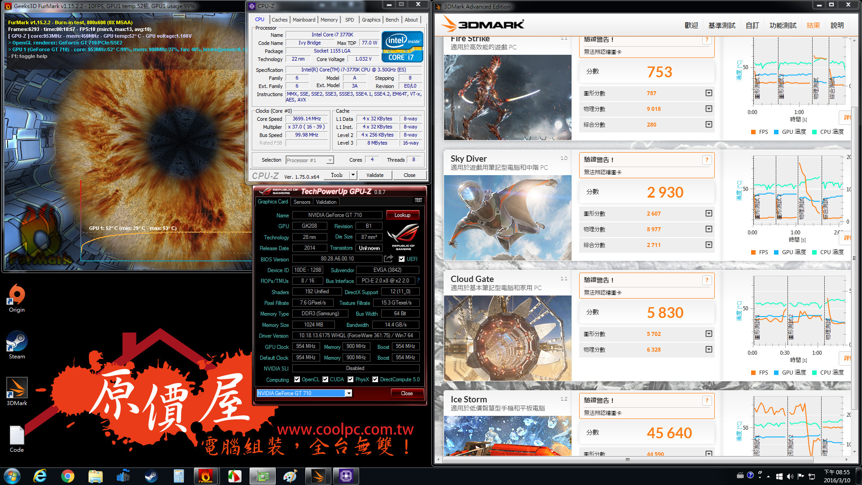Image resolution: width=862 pixels, height=485 pixels.
Task: Open 3DMark 說明 help menu item
Action: coord(837,26)
